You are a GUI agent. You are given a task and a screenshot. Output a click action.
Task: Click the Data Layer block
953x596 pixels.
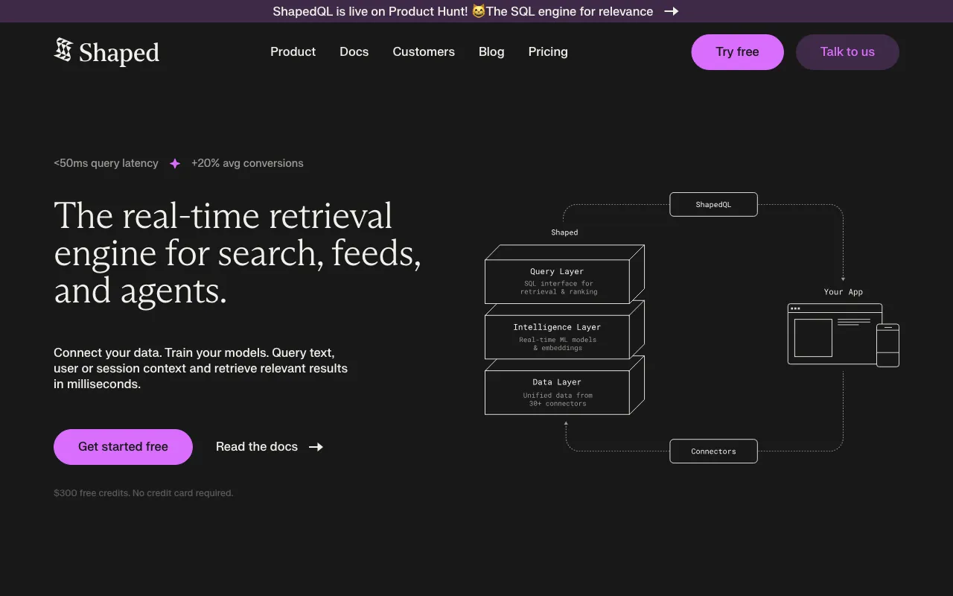point(564,386)
